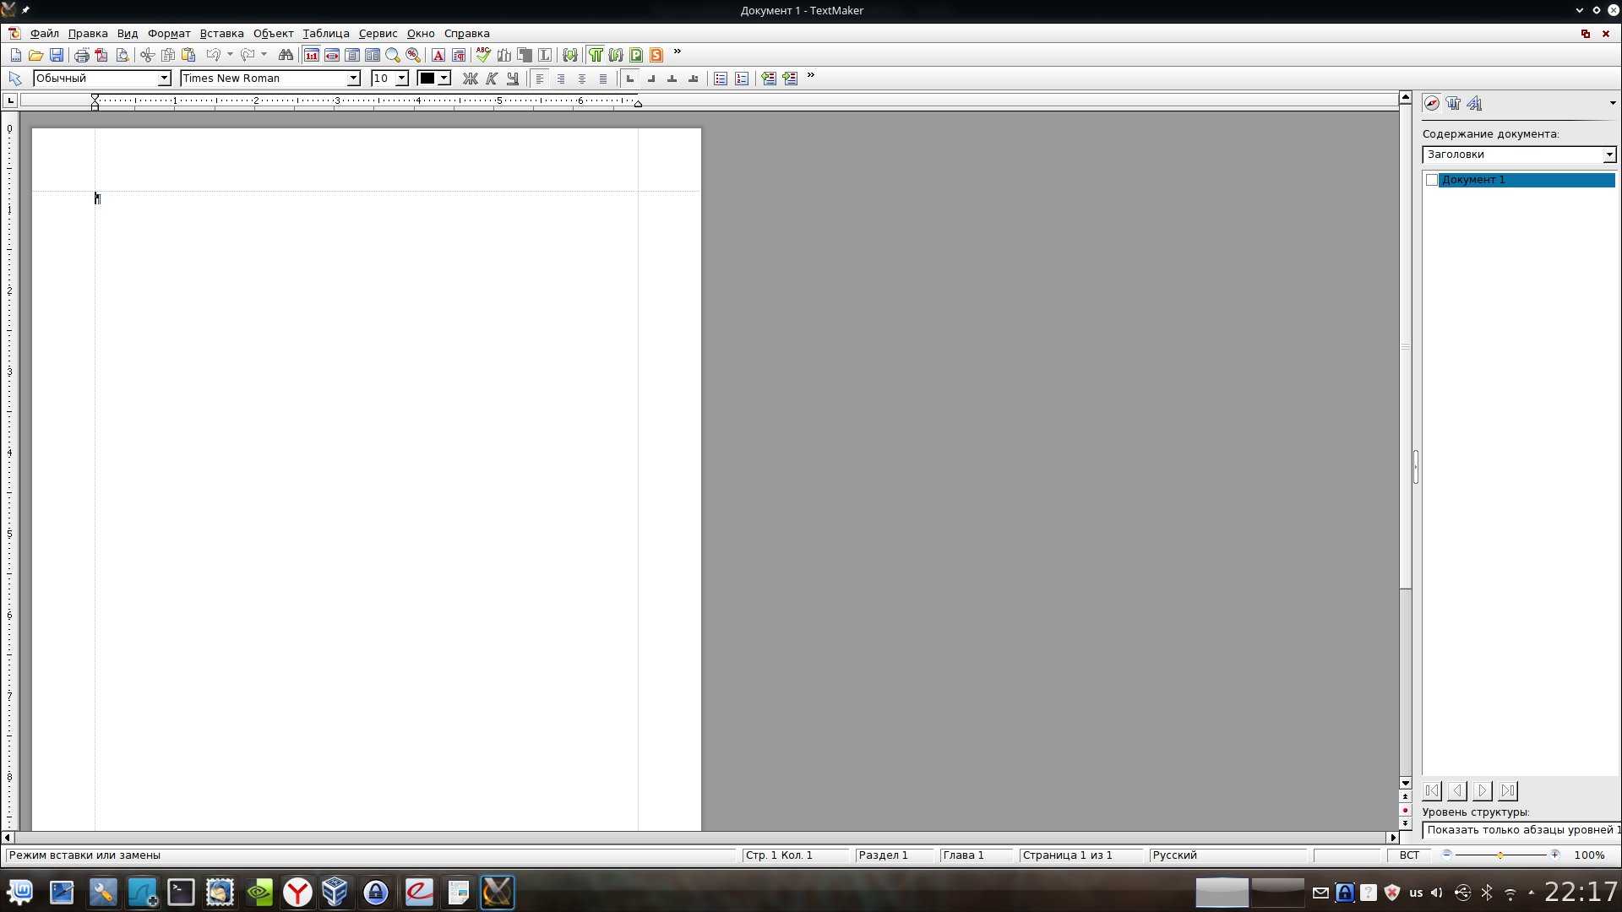Click the go-to-last navigation button in sidebar
1622x912 pixels.
1508,791
